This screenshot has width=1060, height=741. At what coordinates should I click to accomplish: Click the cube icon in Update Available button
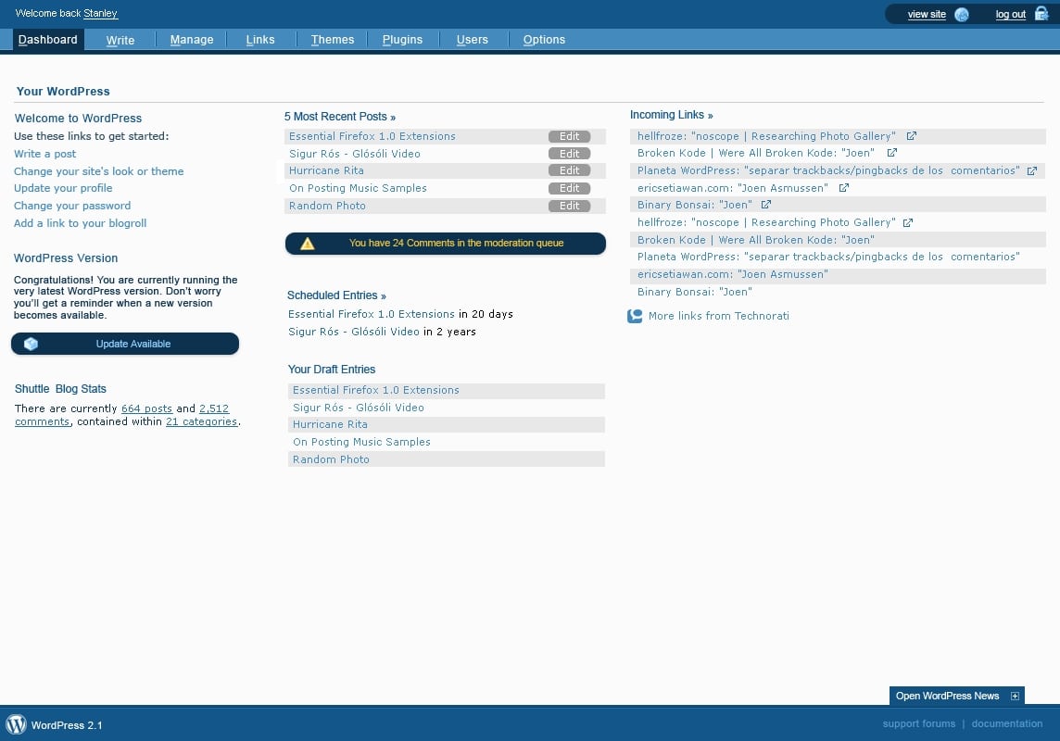pyautogui.click(x=32, y=344)
